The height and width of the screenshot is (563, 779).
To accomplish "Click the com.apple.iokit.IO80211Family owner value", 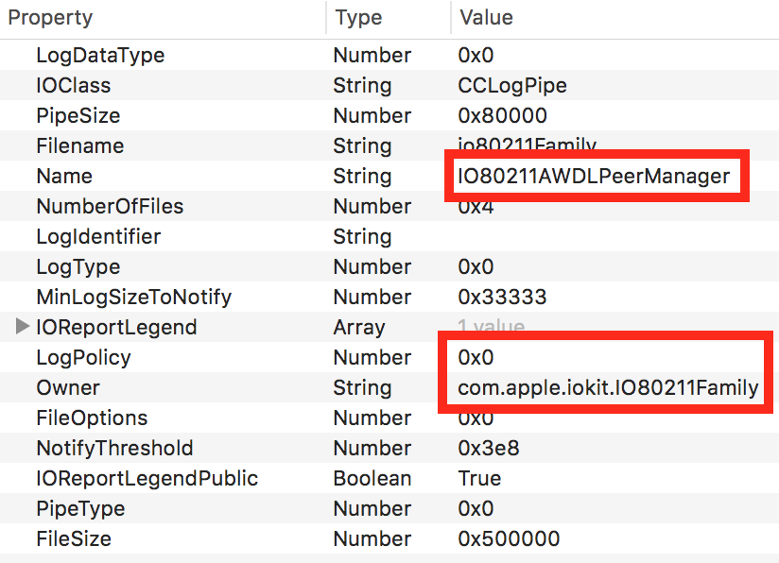I will click(x=608, y=387).
